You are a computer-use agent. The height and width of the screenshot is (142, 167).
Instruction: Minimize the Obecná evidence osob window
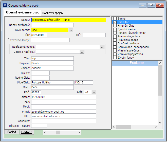(x=142, y=5)
